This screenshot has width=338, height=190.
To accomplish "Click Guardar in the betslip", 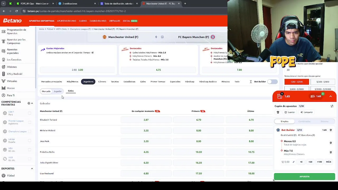I will pos(290,112).
